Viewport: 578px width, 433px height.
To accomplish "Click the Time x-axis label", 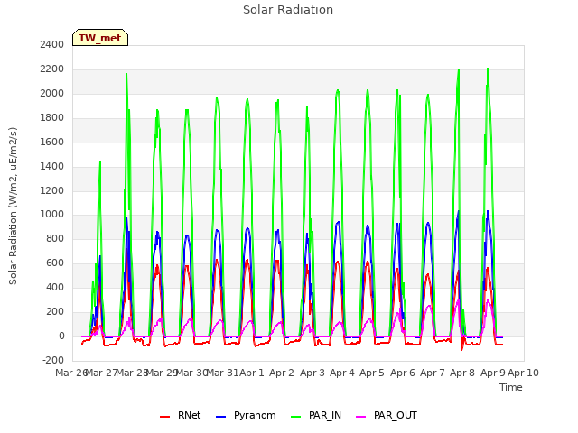I will [511, 387].
